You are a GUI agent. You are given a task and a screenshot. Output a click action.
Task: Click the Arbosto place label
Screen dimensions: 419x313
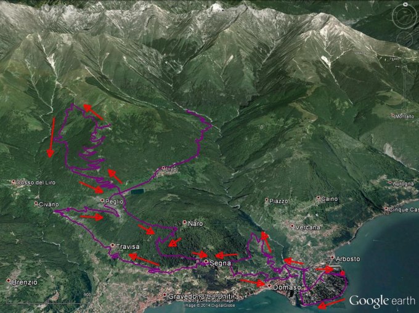pyautogui.click(x=347, y=259)
